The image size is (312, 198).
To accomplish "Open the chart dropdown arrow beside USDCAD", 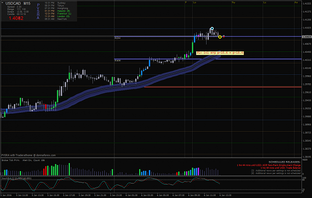I will (x=2, y=2).
